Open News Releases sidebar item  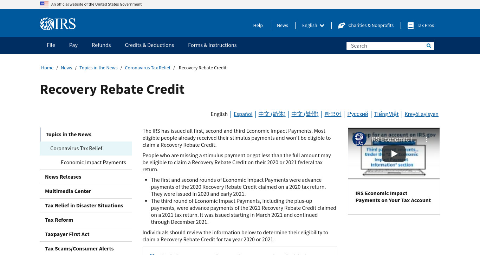pos(86,177)
